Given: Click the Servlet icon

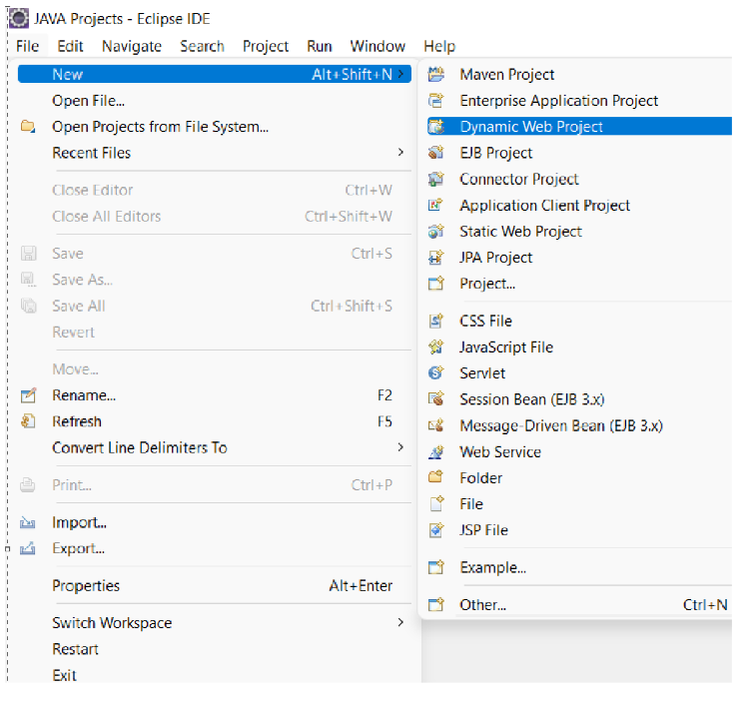Looking at the screenshot, I should pos(435,373).
